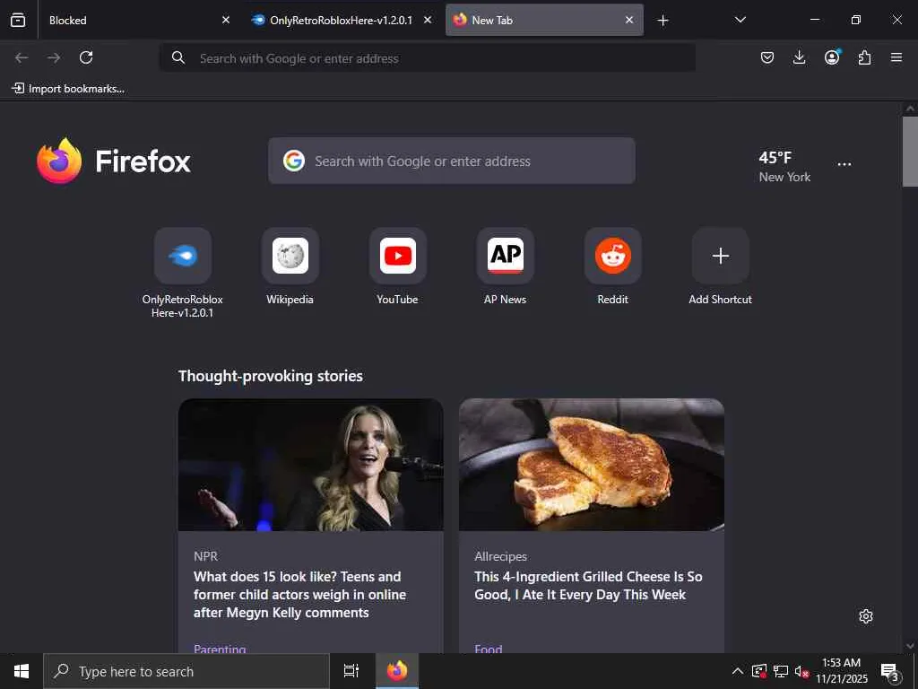Focus the URL address bar
The height and width of the screenshot is (689, 918).
428,58
